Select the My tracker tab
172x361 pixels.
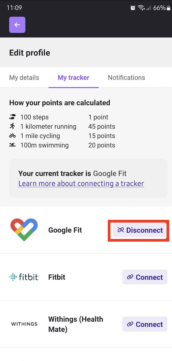tap(73, 78)
